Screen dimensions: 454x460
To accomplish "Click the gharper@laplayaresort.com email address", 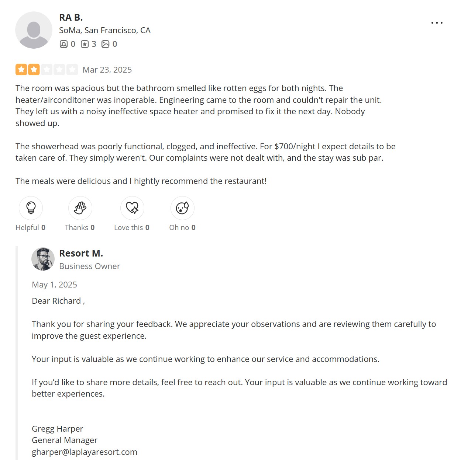I will click(x=85, y=452).
